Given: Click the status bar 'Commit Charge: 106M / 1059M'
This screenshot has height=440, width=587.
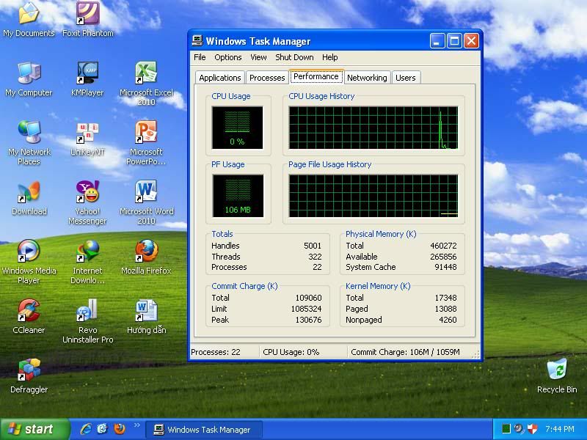Looking at the screenshot, I should coord(405,352).
